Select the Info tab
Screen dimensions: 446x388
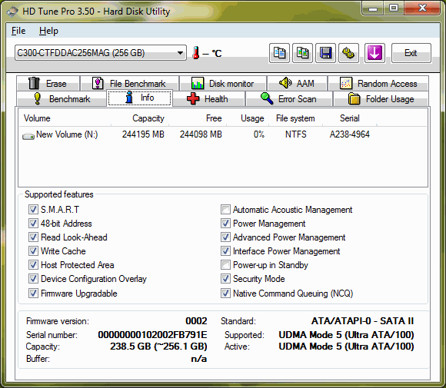click(140, 98)
